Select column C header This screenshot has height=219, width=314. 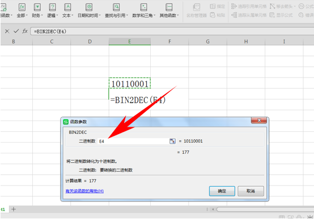(x=52, y=42)
